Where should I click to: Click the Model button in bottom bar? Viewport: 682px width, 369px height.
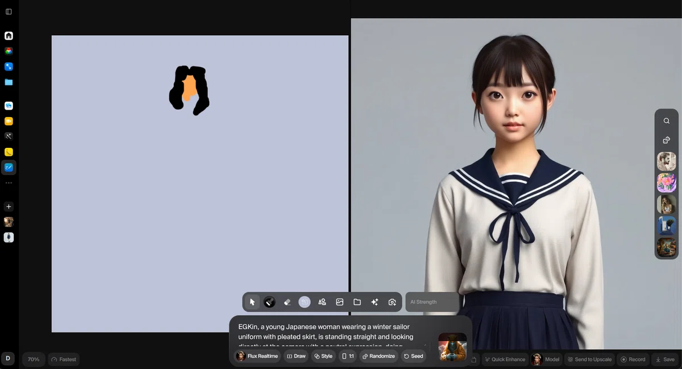click(x=546, y=359)
